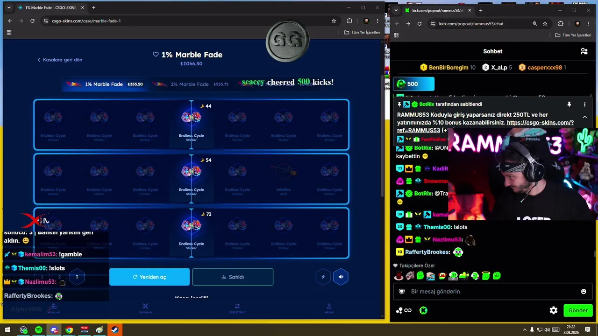Open Chrome menu in Kick chat window
598x336 pixels.
(589, 23)
